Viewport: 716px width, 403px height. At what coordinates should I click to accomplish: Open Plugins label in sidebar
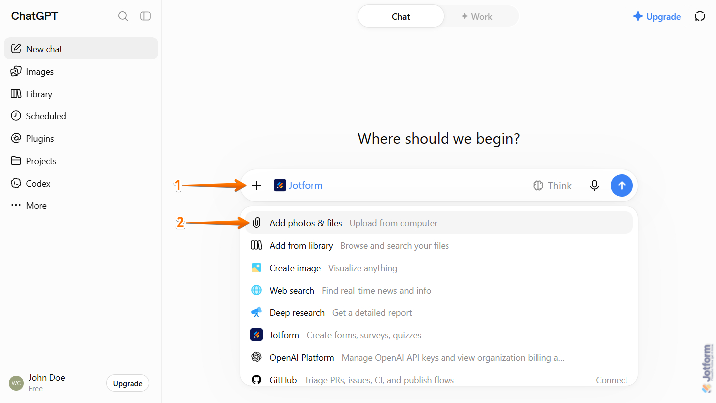40,138
